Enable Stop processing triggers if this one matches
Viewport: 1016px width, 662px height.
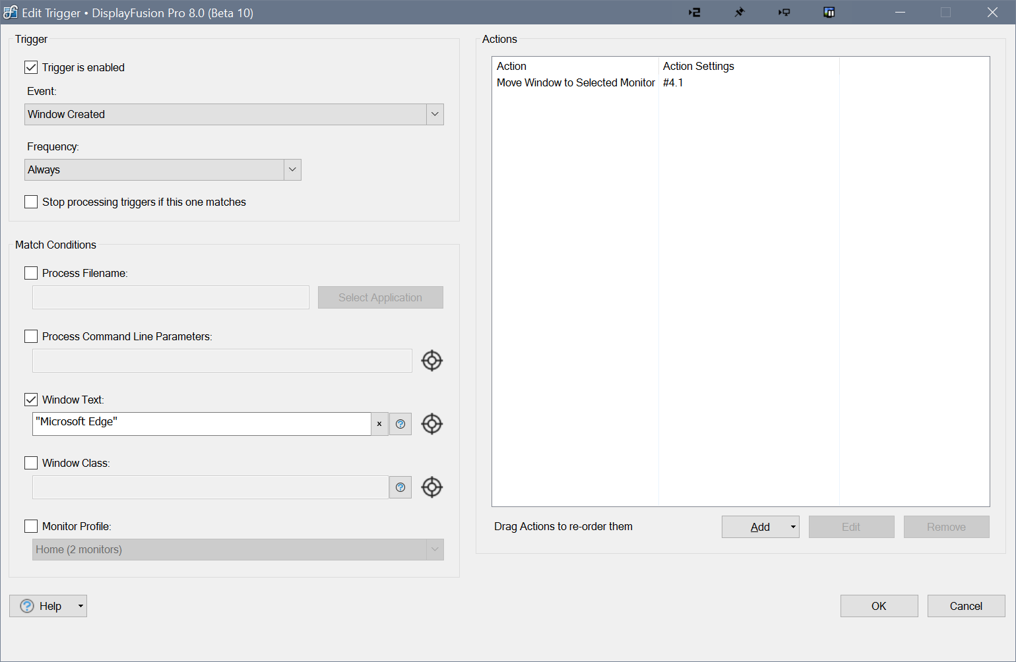click(31, 202)
